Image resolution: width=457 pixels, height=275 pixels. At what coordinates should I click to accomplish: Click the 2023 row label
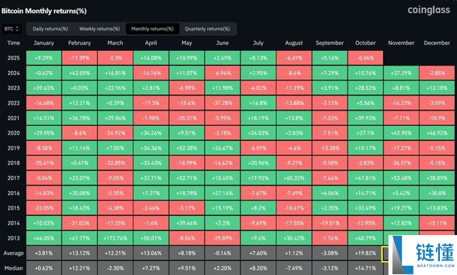[13, 88]
